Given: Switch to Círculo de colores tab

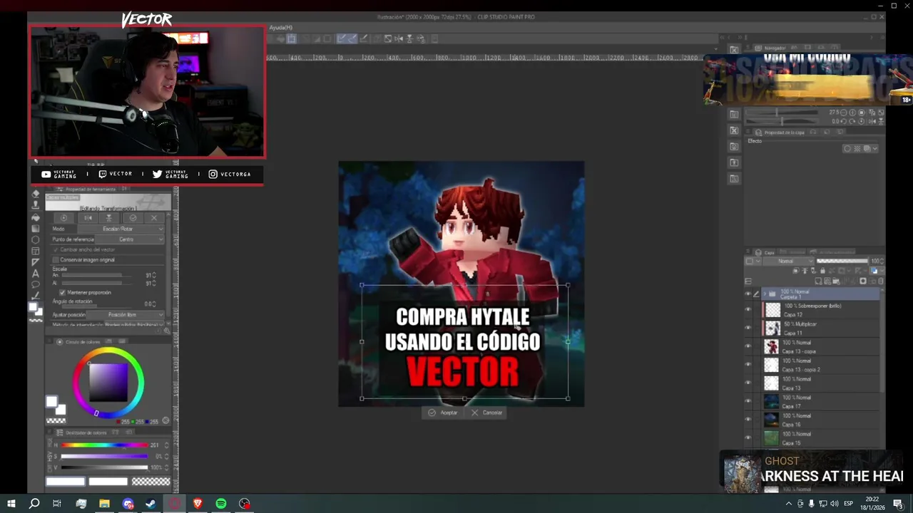Looking at the screenshot, I should click(77, 342).
